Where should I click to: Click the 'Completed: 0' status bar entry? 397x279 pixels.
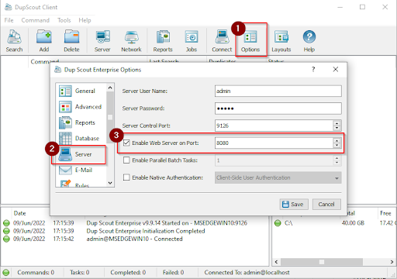[128, 272]
